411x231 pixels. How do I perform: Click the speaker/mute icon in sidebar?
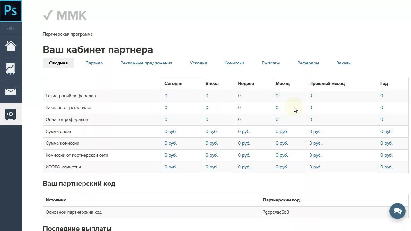click(11, 28)
